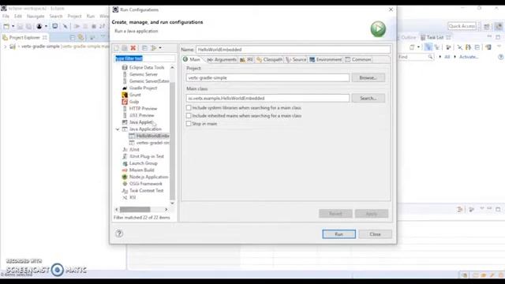Click the Gulp icon in tree
This screenshot has height=284, width=505.
pyautogui.click(x=125, y=102)
